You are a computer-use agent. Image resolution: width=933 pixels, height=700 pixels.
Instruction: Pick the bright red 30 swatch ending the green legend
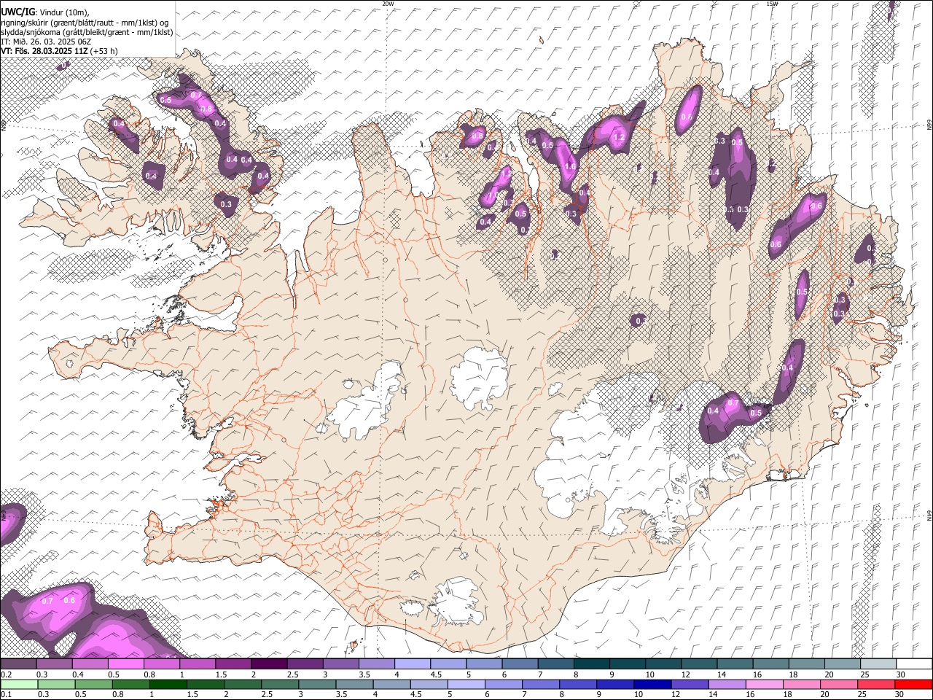click(x=914, y=684)
